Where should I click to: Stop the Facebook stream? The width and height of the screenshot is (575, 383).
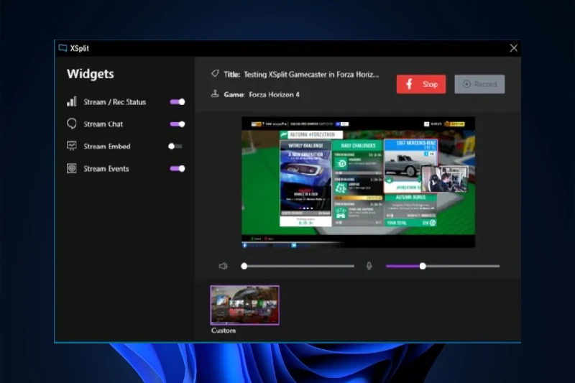[421, 84]
